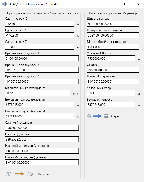Select the Сдвиг по оси X field

click(40, 24)
